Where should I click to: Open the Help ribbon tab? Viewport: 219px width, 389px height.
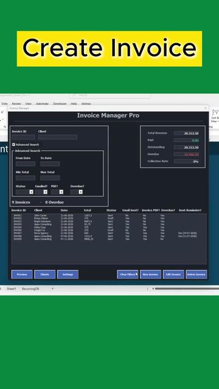74,104
